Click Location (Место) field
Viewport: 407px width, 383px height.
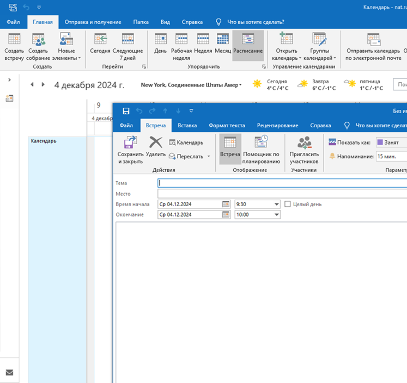[x=282, y=194]
